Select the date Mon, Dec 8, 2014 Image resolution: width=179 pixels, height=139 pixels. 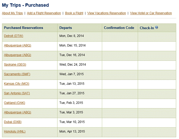click(x=72, y=36)
